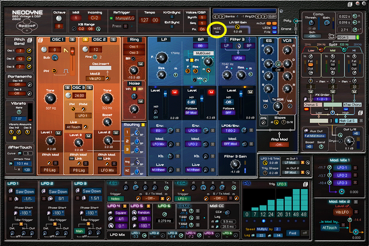Click the Vibrato Rate 7.07 field

18,119
